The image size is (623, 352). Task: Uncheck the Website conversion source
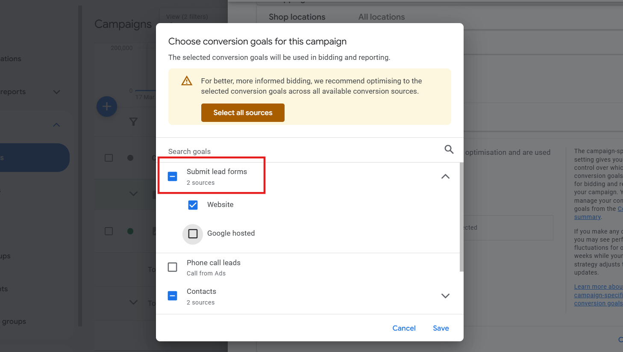(193, 205)
